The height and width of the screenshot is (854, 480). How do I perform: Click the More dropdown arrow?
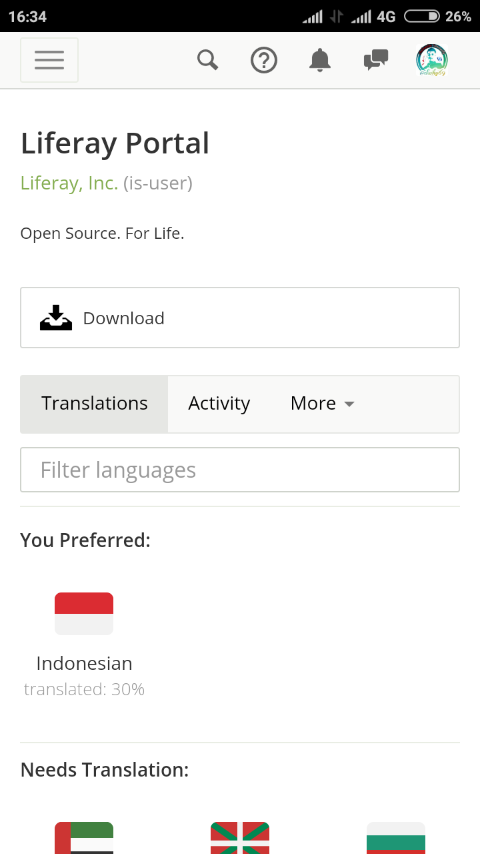pos(349,404)
